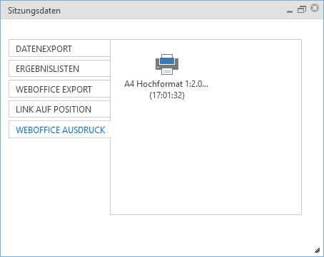Show the LINK AUF POSITION tab
This screenshot has height=257, width=324.
59,109
